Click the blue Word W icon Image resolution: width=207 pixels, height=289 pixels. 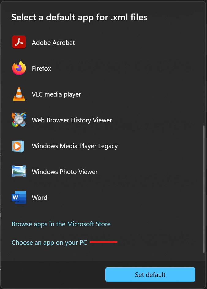[x=19, y=197]
